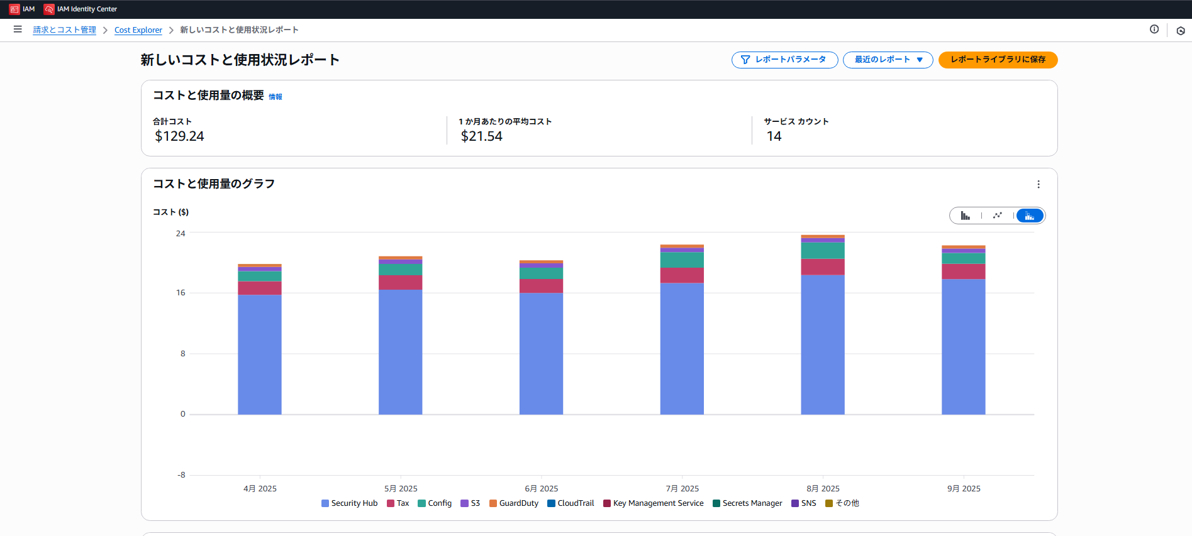The image size is (1192, 536).
Task: Open the レポートパラメータ panel
Action: (x=784, y=60)
